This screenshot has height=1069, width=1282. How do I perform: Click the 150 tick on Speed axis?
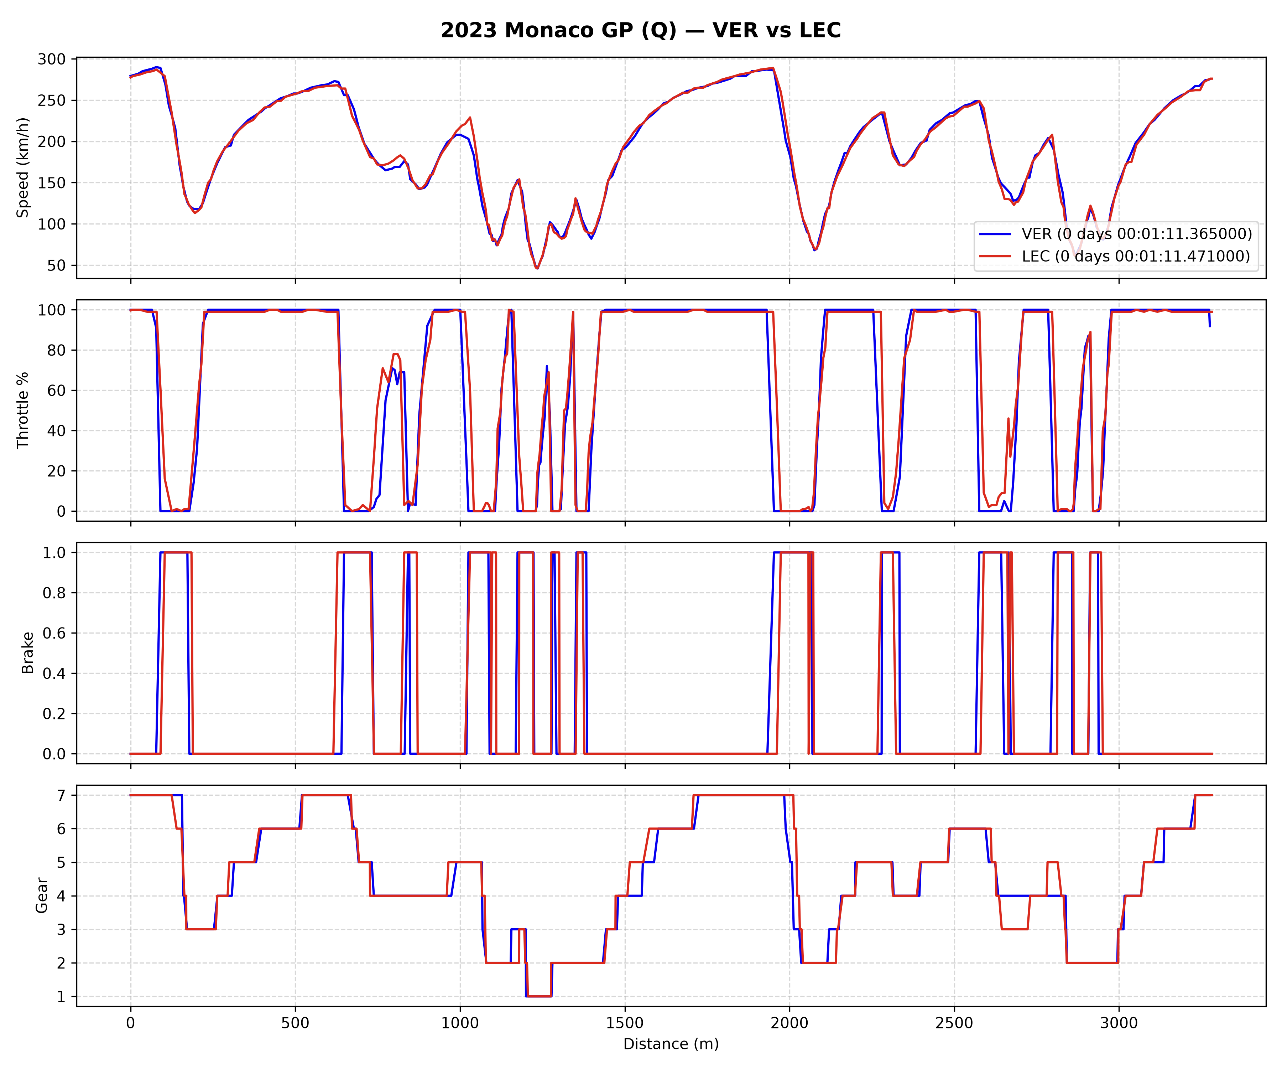[52, 183]
